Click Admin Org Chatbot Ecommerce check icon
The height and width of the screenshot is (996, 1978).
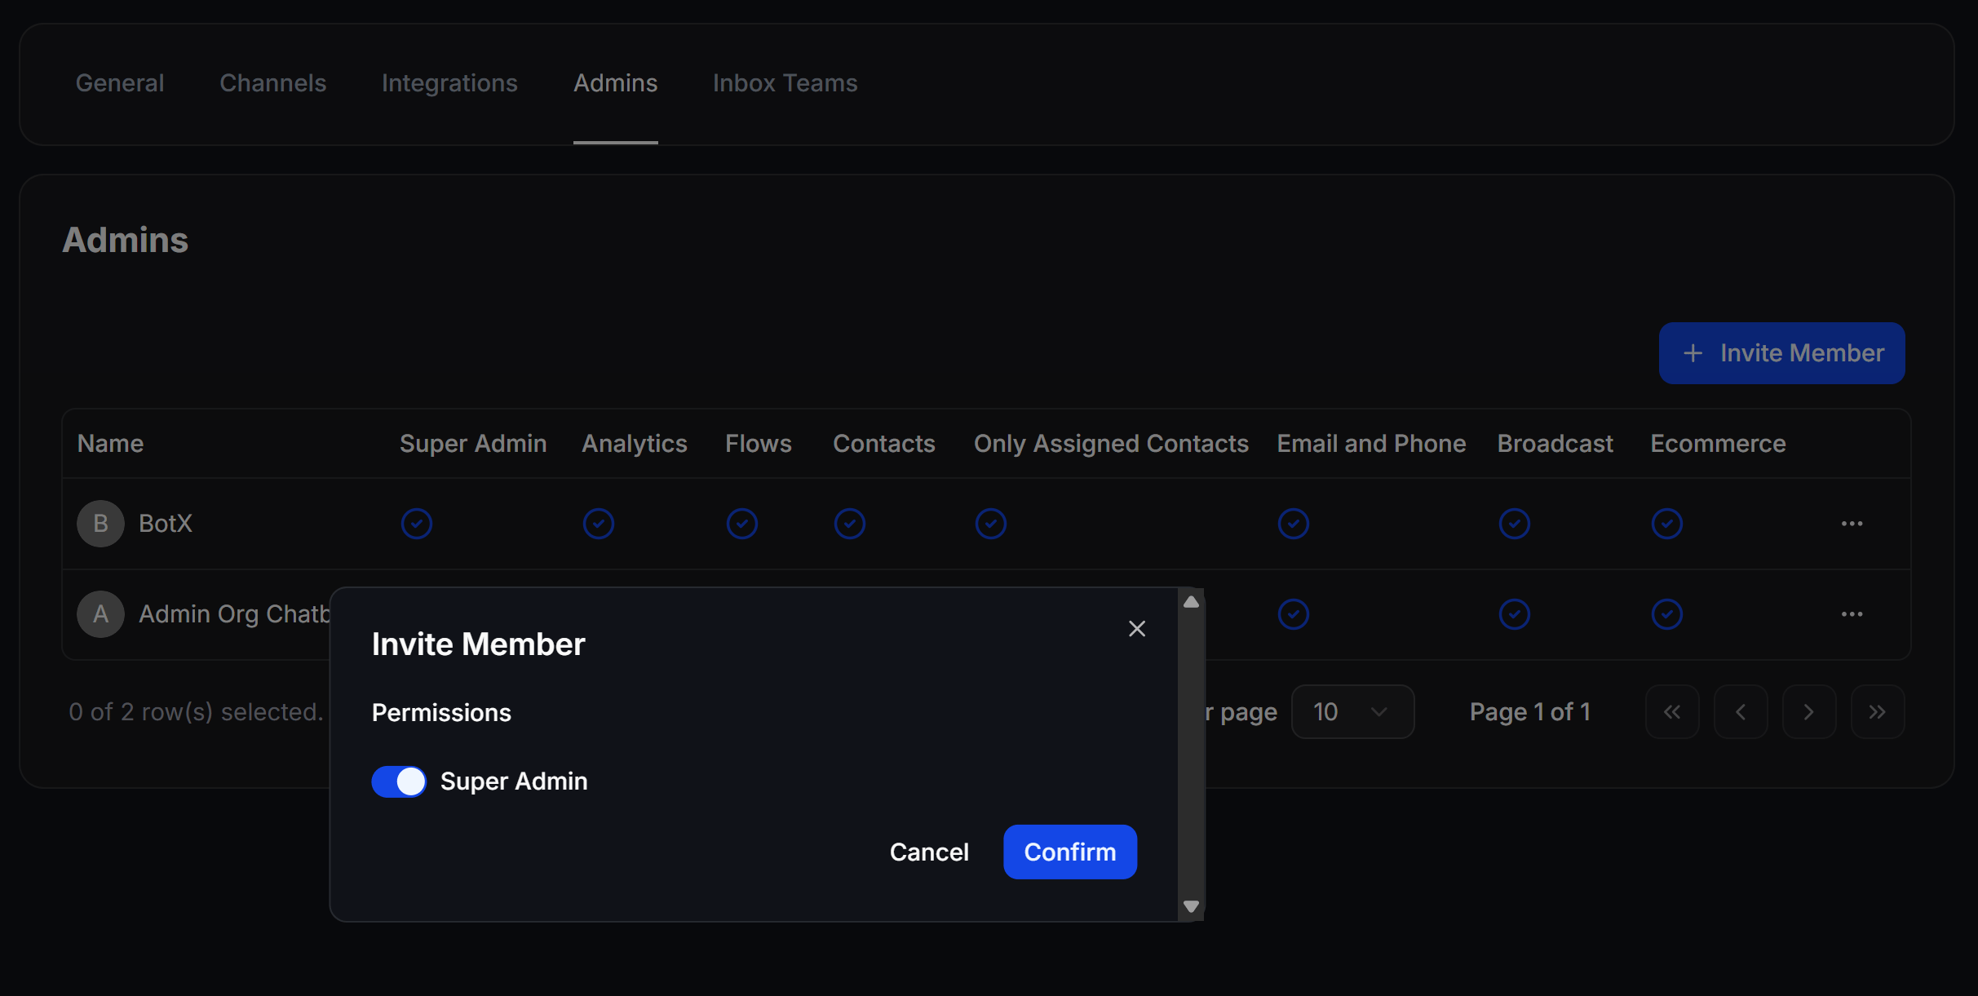click(x=1666, y=614)
